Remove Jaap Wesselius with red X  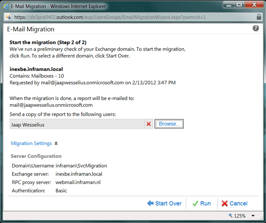149,124
